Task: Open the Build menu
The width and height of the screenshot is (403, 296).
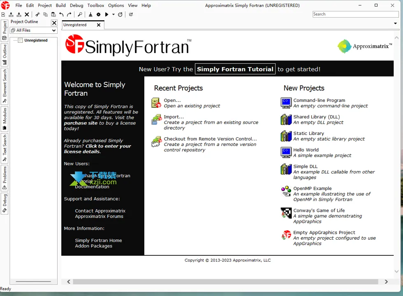Action: pos(61,5)
